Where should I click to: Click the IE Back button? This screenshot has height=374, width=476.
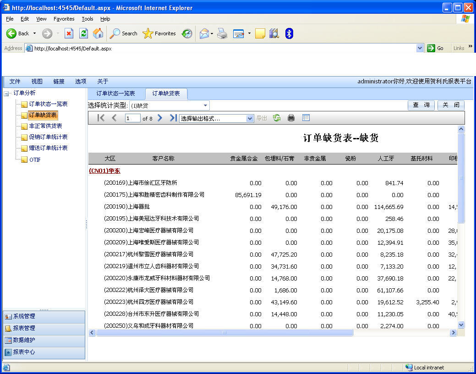(x=17, y=33)
